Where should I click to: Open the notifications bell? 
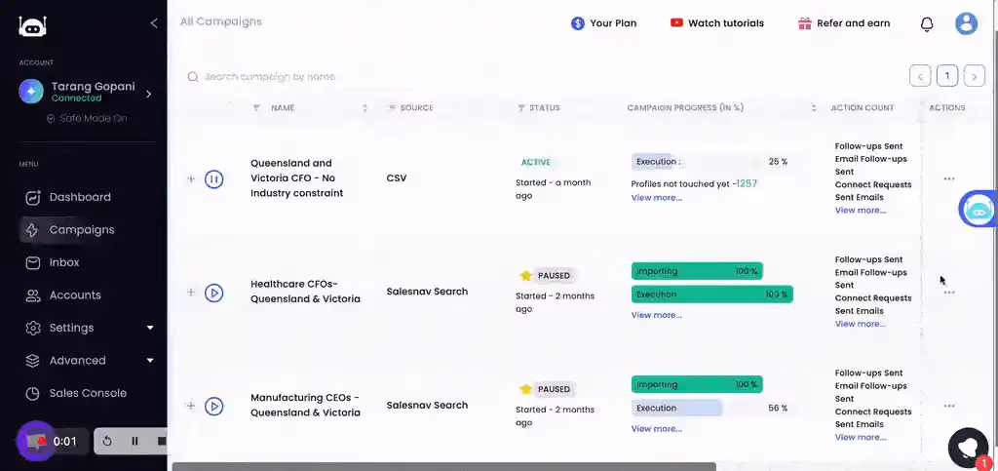(x=928, y=24)
